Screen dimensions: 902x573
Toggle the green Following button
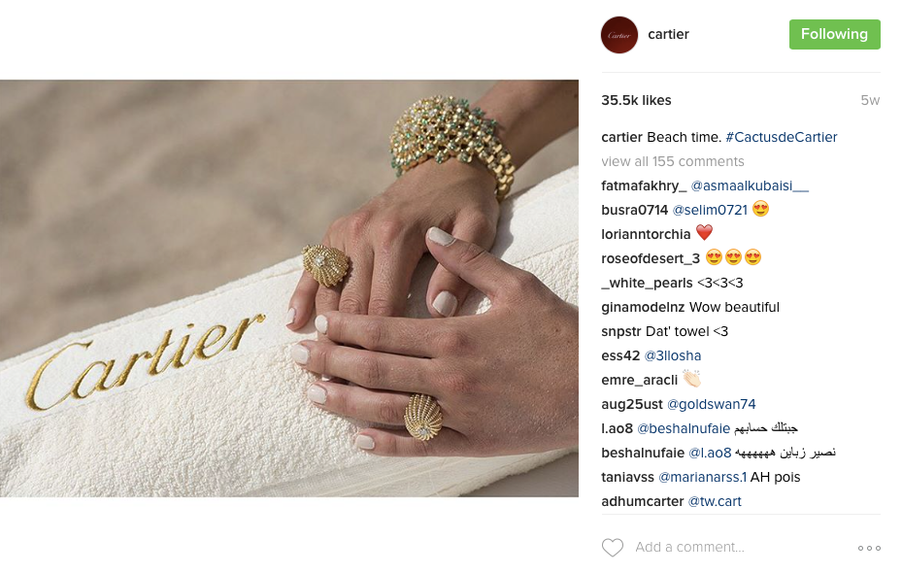point(834,35)
